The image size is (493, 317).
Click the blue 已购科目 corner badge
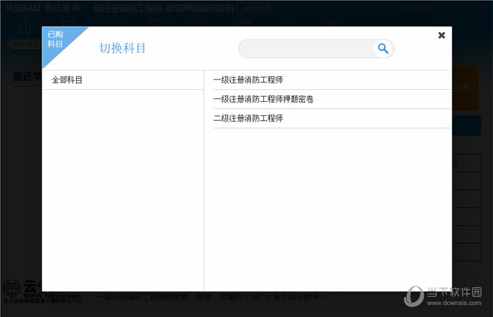(56, 41)
